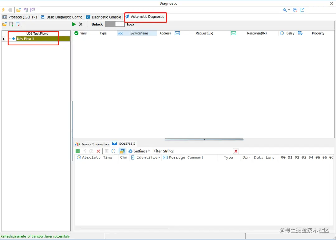Click the blue arrow beside Uds Flow 1
The height and width of the screenshot is (240, 336).
point(13,39)
